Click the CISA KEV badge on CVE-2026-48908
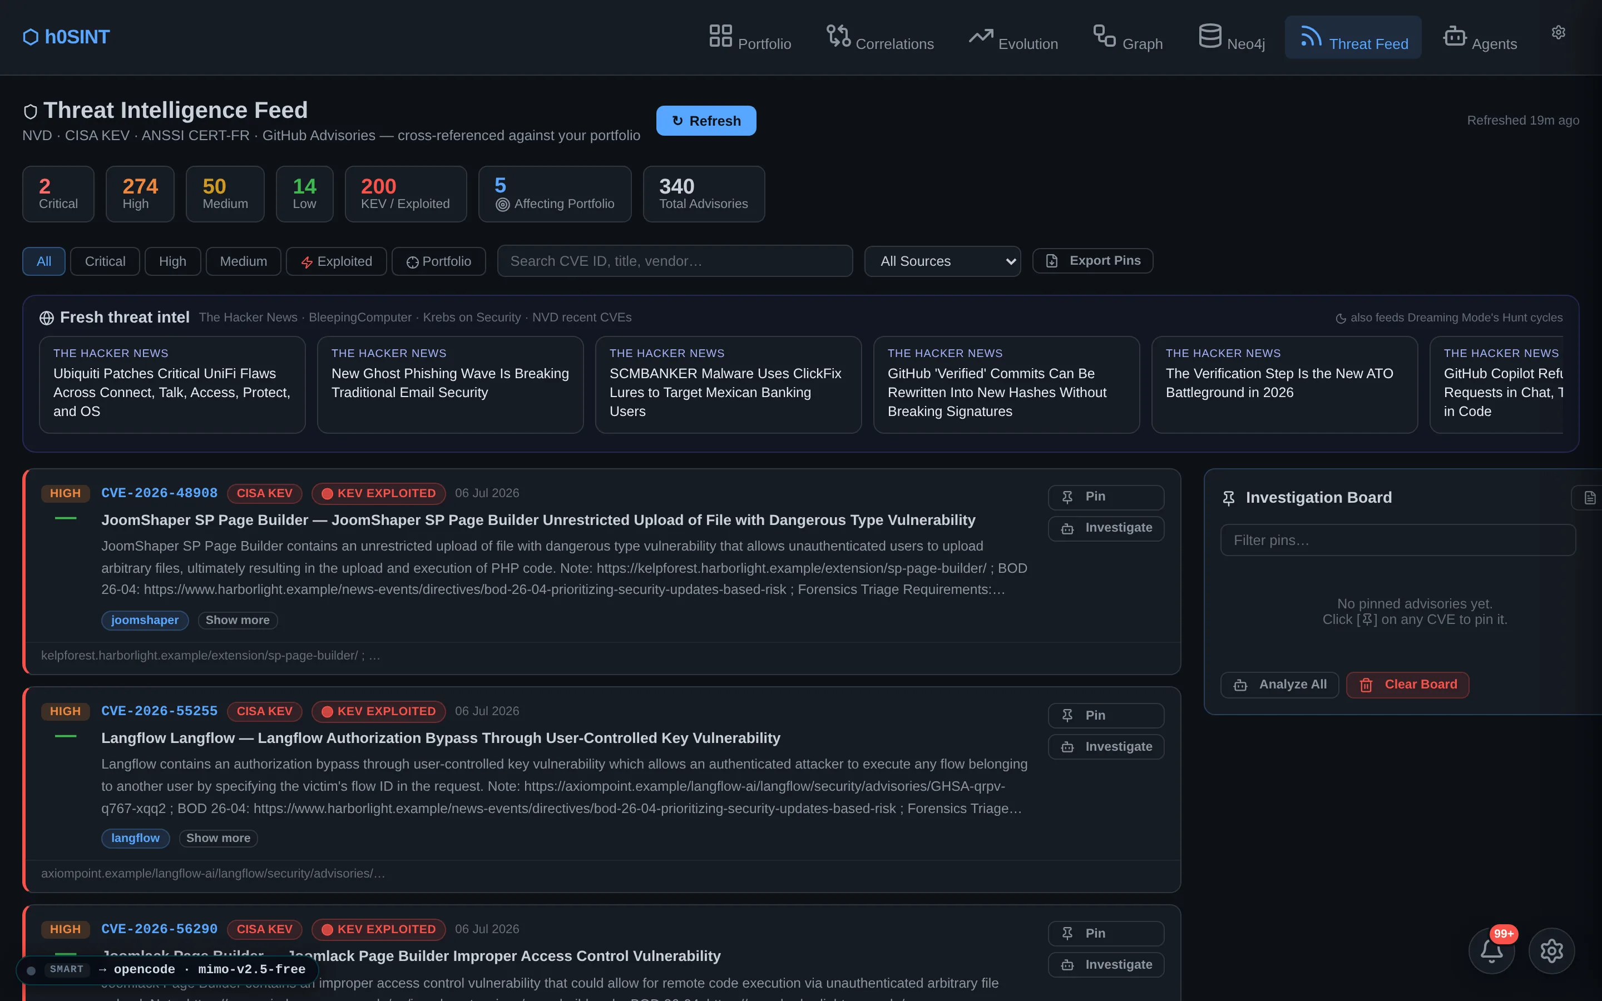Viewport: 1602px width, 1001px height. pos(264,493)
